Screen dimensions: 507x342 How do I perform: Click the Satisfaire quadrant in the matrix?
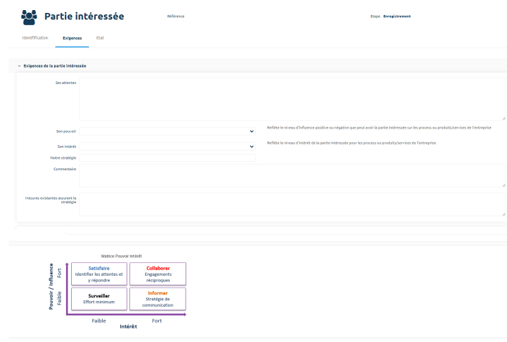(x=99, y=274)
